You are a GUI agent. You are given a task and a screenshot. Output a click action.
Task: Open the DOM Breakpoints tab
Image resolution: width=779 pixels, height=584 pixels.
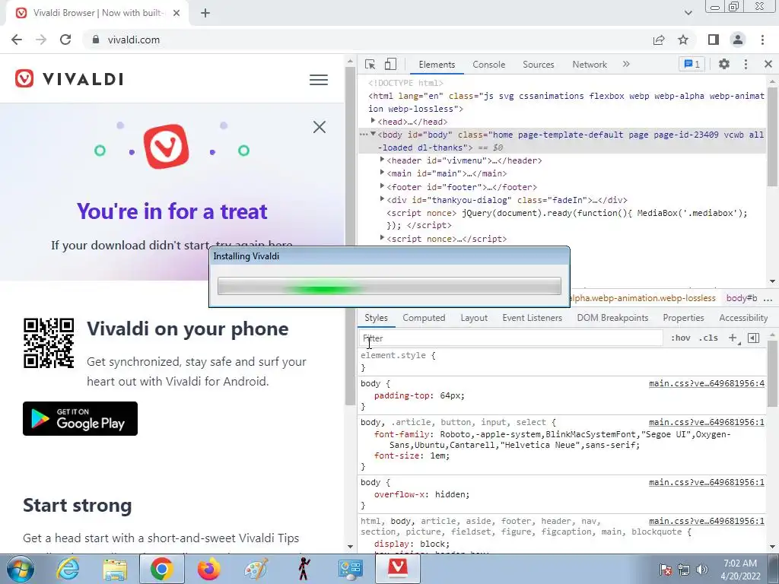[612, 318]
